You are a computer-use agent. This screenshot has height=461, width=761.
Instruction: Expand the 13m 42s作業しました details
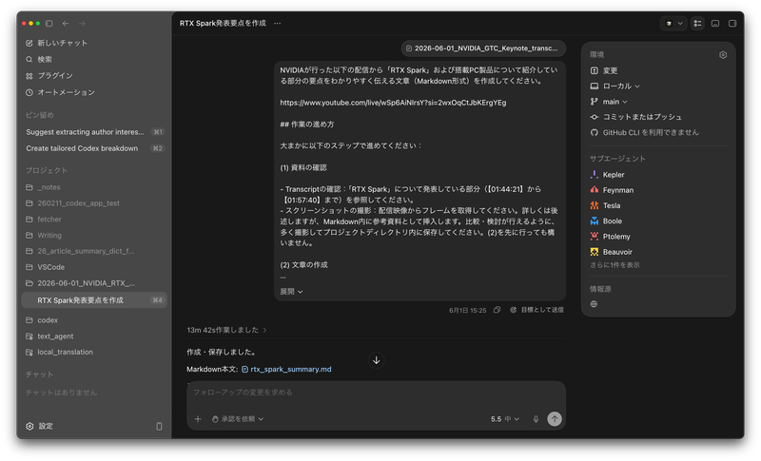[x=226, y=330]
